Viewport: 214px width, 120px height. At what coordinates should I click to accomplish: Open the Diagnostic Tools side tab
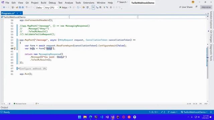click(211, 53)
